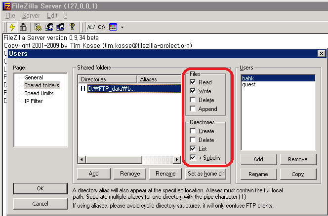Click the Copy user button
Viewport: 328px width, 216px height.
[298, 174]
